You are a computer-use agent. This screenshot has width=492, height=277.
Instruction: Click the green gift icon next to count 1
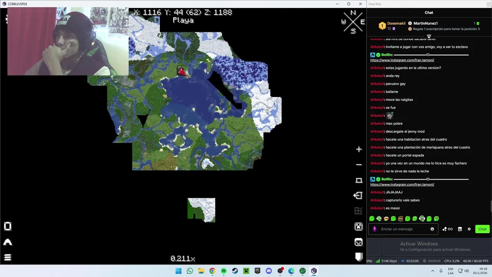(478, 23)
